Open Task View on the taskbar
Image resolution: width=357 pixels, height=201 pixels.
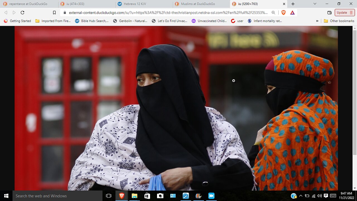click(109, 196)
